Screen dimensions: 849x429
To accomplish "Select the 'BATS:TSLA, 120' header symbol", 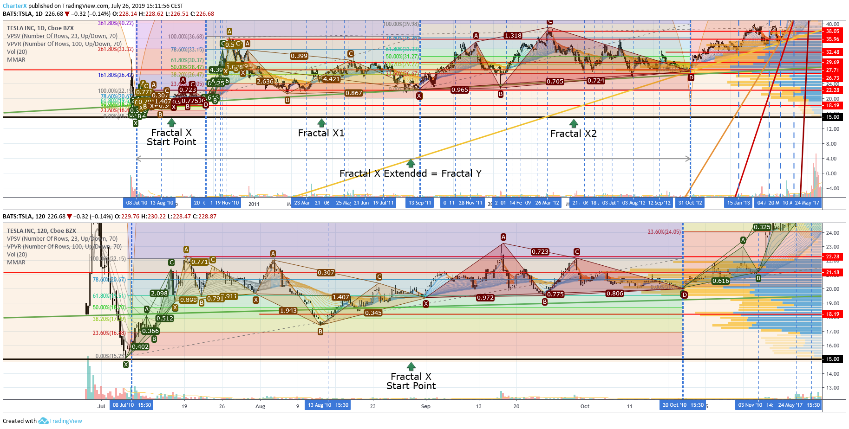I will pos(24,217).
